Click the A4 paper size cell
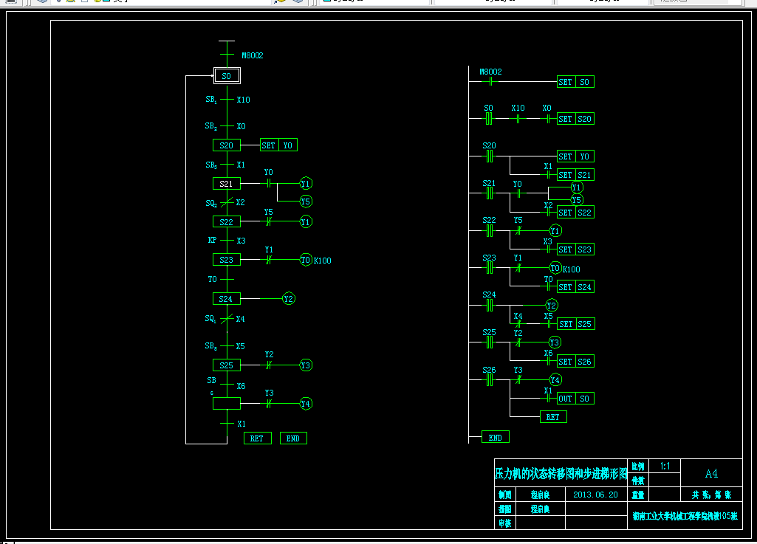The width and height of the screenshot is (757, 544). [711, 474]
